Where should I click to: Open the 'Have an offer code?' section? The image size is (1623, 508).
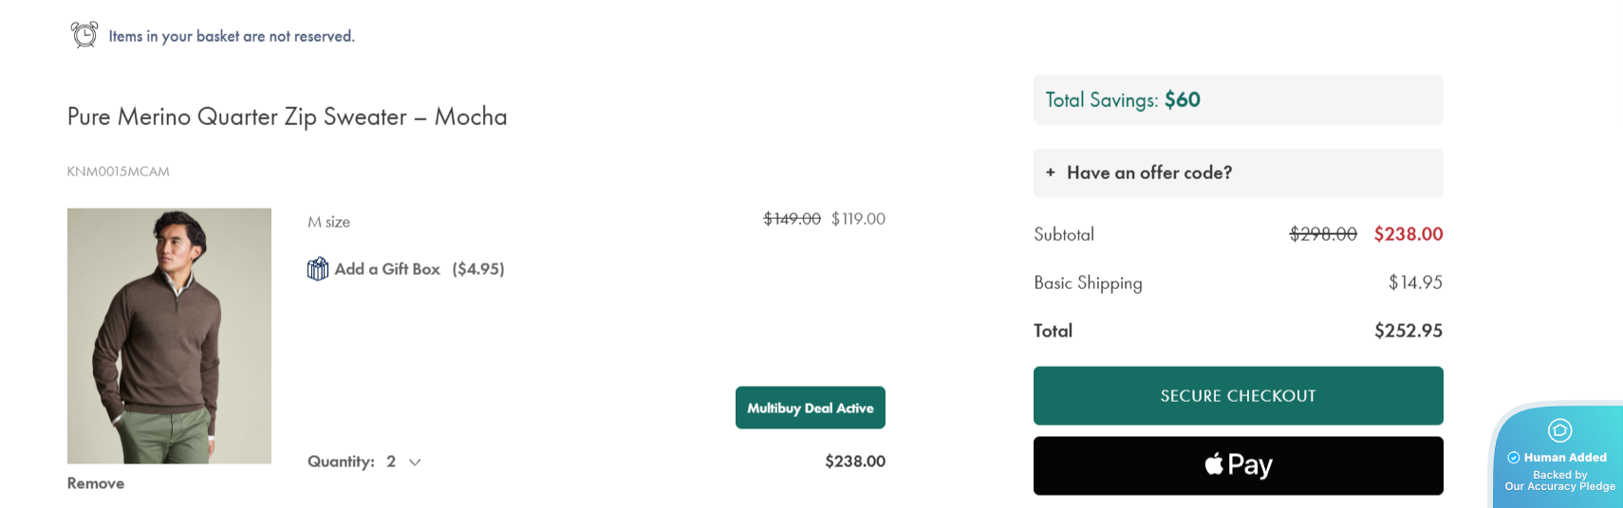coord(1148,172)
